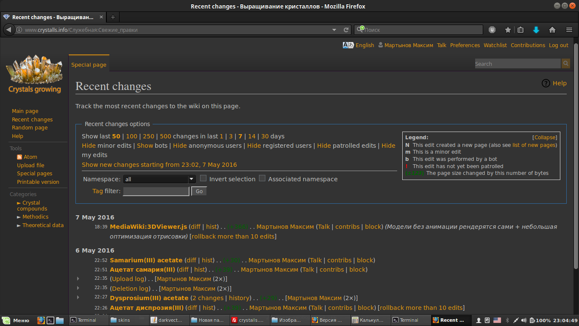This screenshot has height=326, width=579.
Task: Click the Tag filter input field
Action: click(x=156, y=191)
